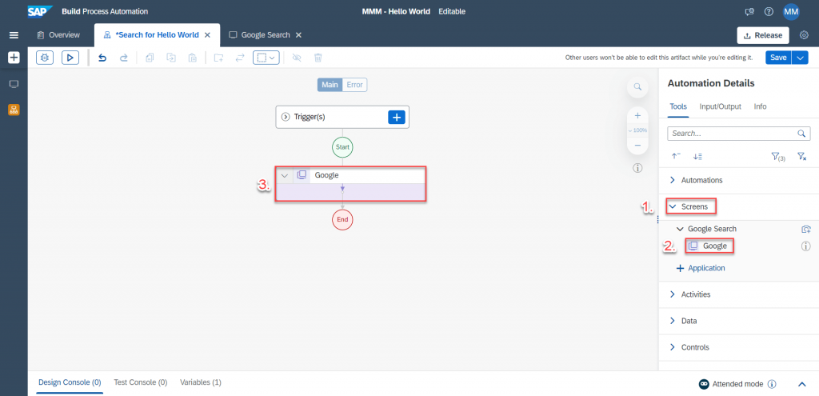819x396 pixels.
Task: Run the automation with play button
Action: [70, 58]
